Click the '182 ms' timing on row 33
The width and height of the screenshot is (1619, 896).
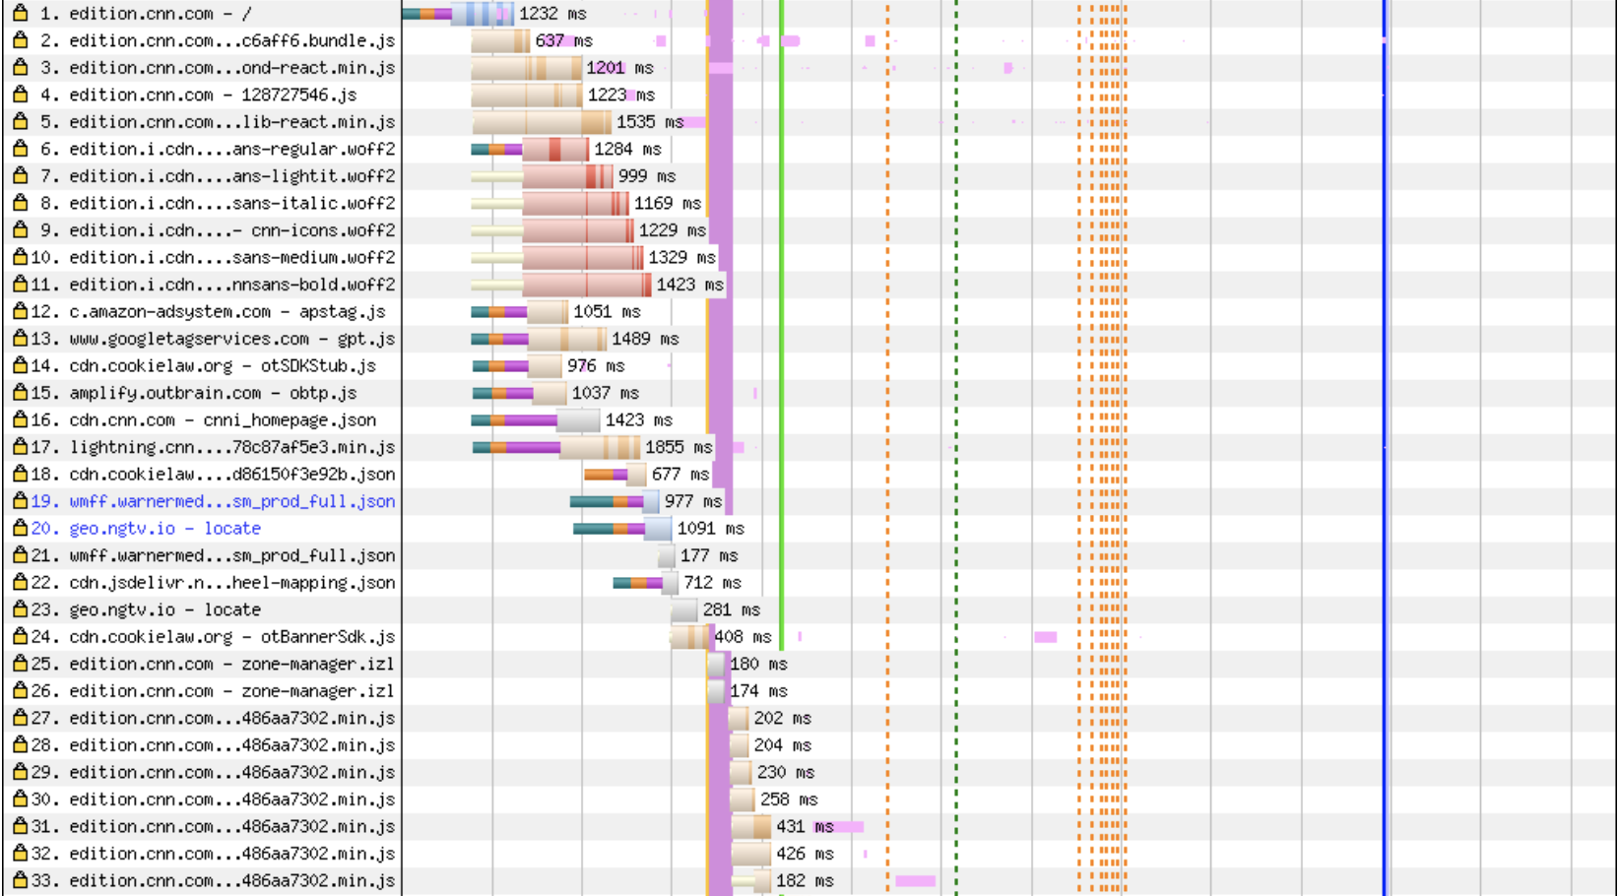(806, 880)
